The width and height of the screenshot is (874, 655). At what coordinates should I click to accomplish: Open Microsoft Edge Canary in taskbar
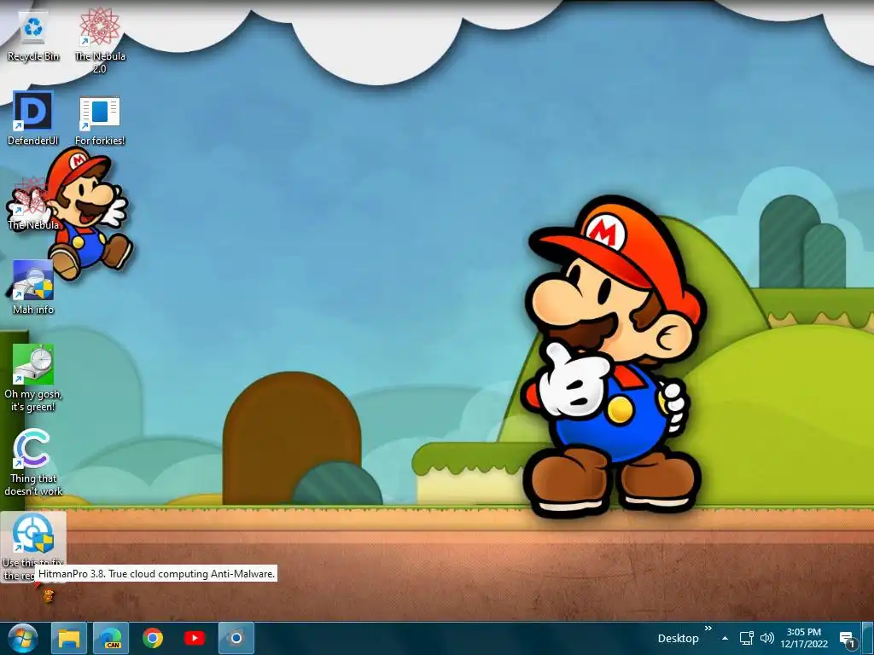click(x=111, y=638)
